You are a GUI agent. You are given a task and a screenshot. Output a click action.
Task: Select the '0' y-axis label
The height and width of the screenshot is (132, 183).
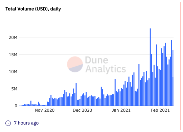[x=16, y=106]
